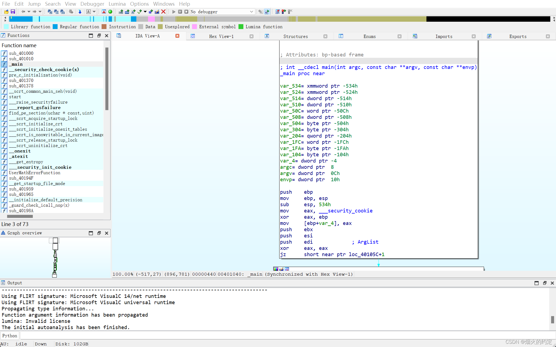Open the text search A dropdown arrow

94,12
